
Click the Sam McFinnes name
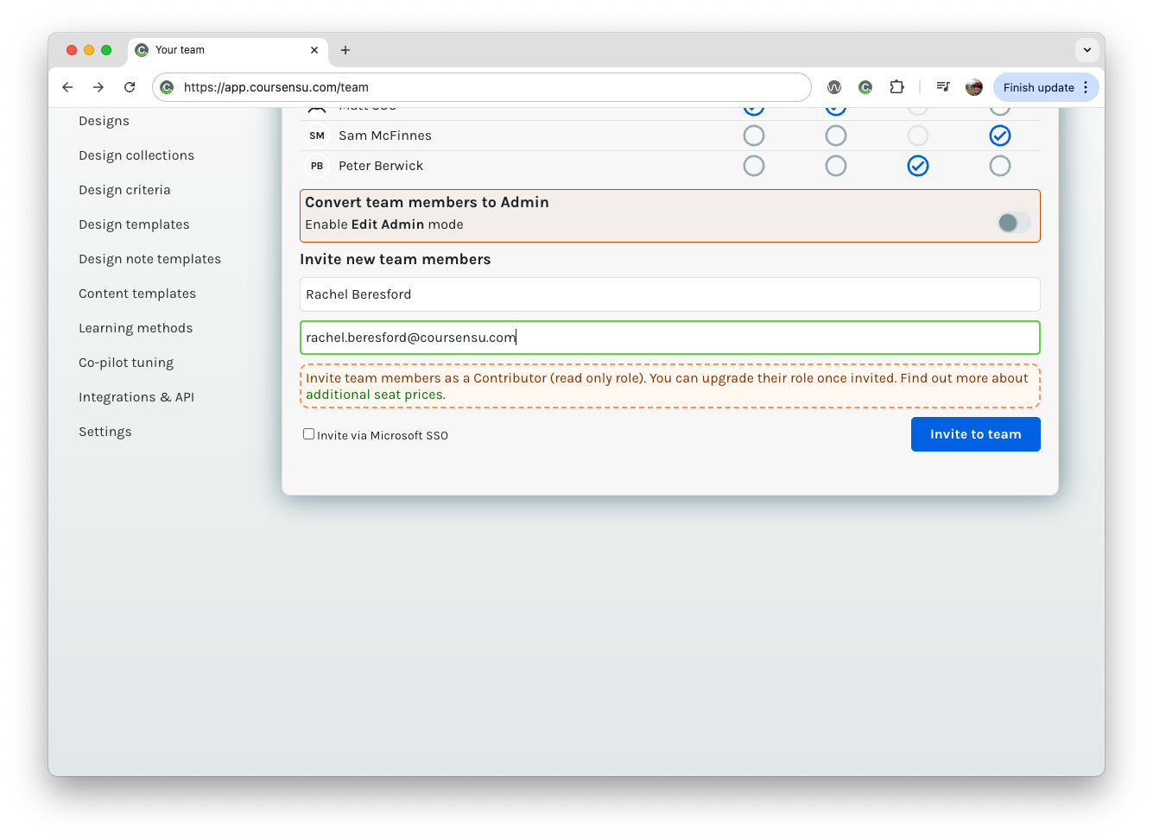[x=385, y=136]
